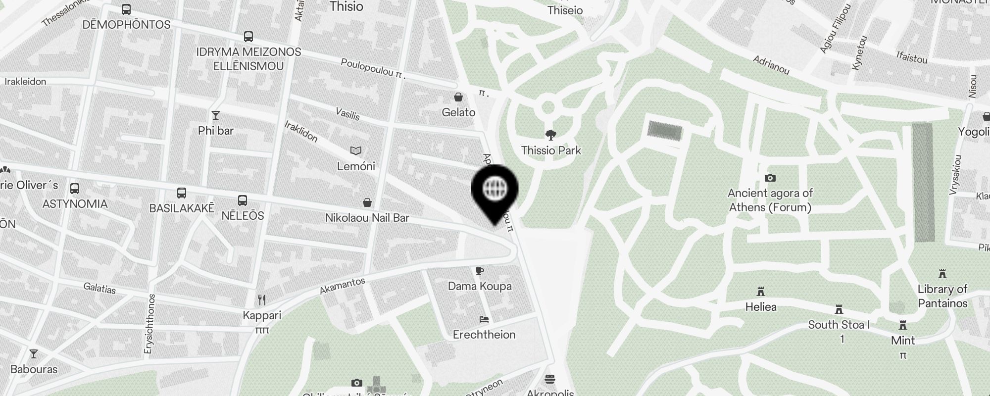Select the BASILAKAKĒ bus stop icon
Viewport: 990px width, 396px height.
coord(182,193)
